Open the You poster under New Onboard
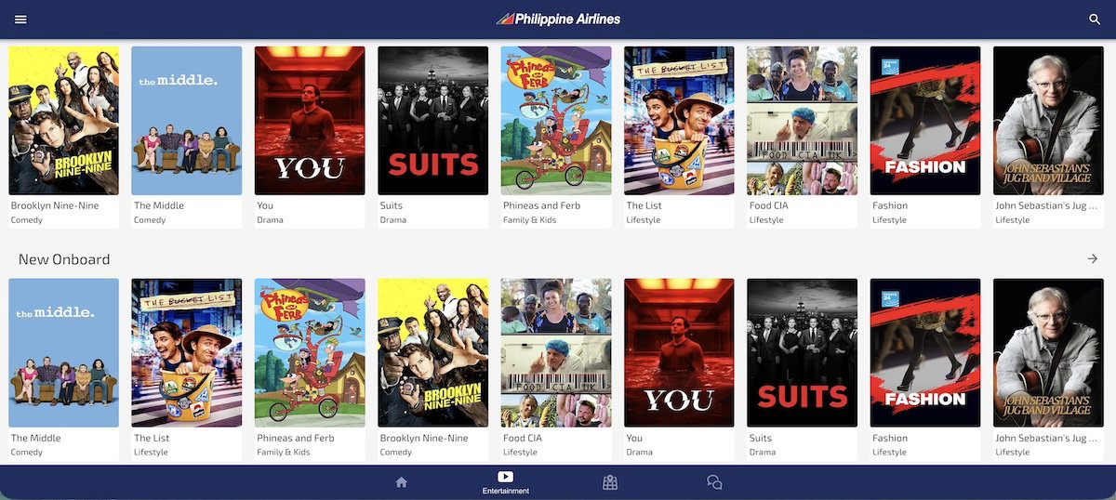1116x500 pixels. [679, 353]
